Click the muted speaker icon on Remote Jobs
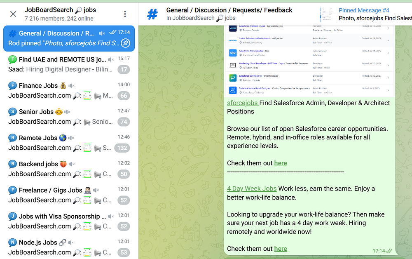 pos(71,138)
